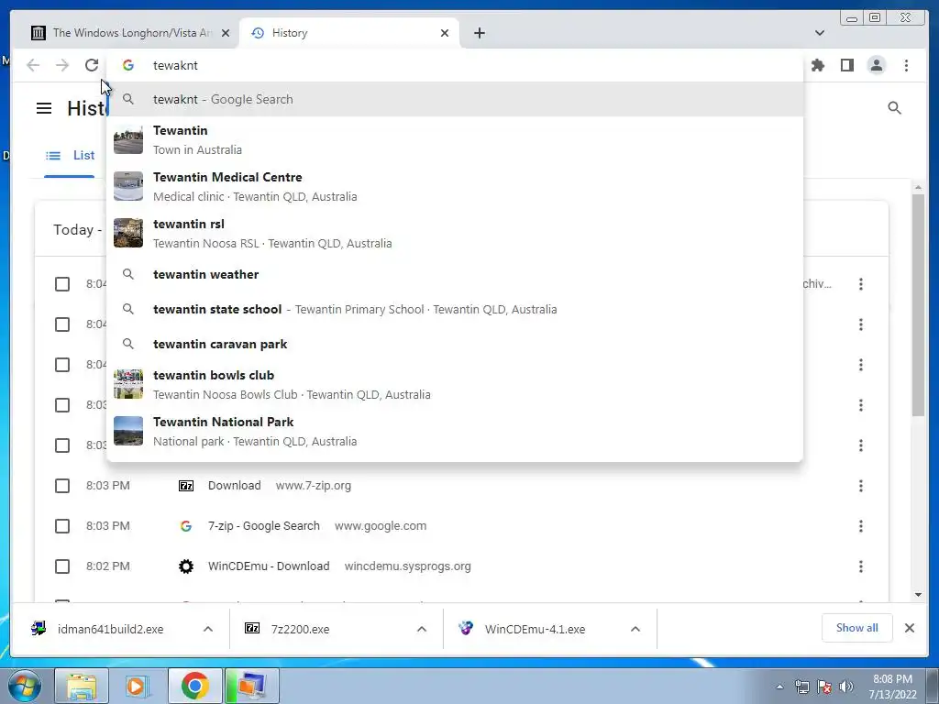Tick the topmost visible history entry checkbox

click(x=62, y=284)
